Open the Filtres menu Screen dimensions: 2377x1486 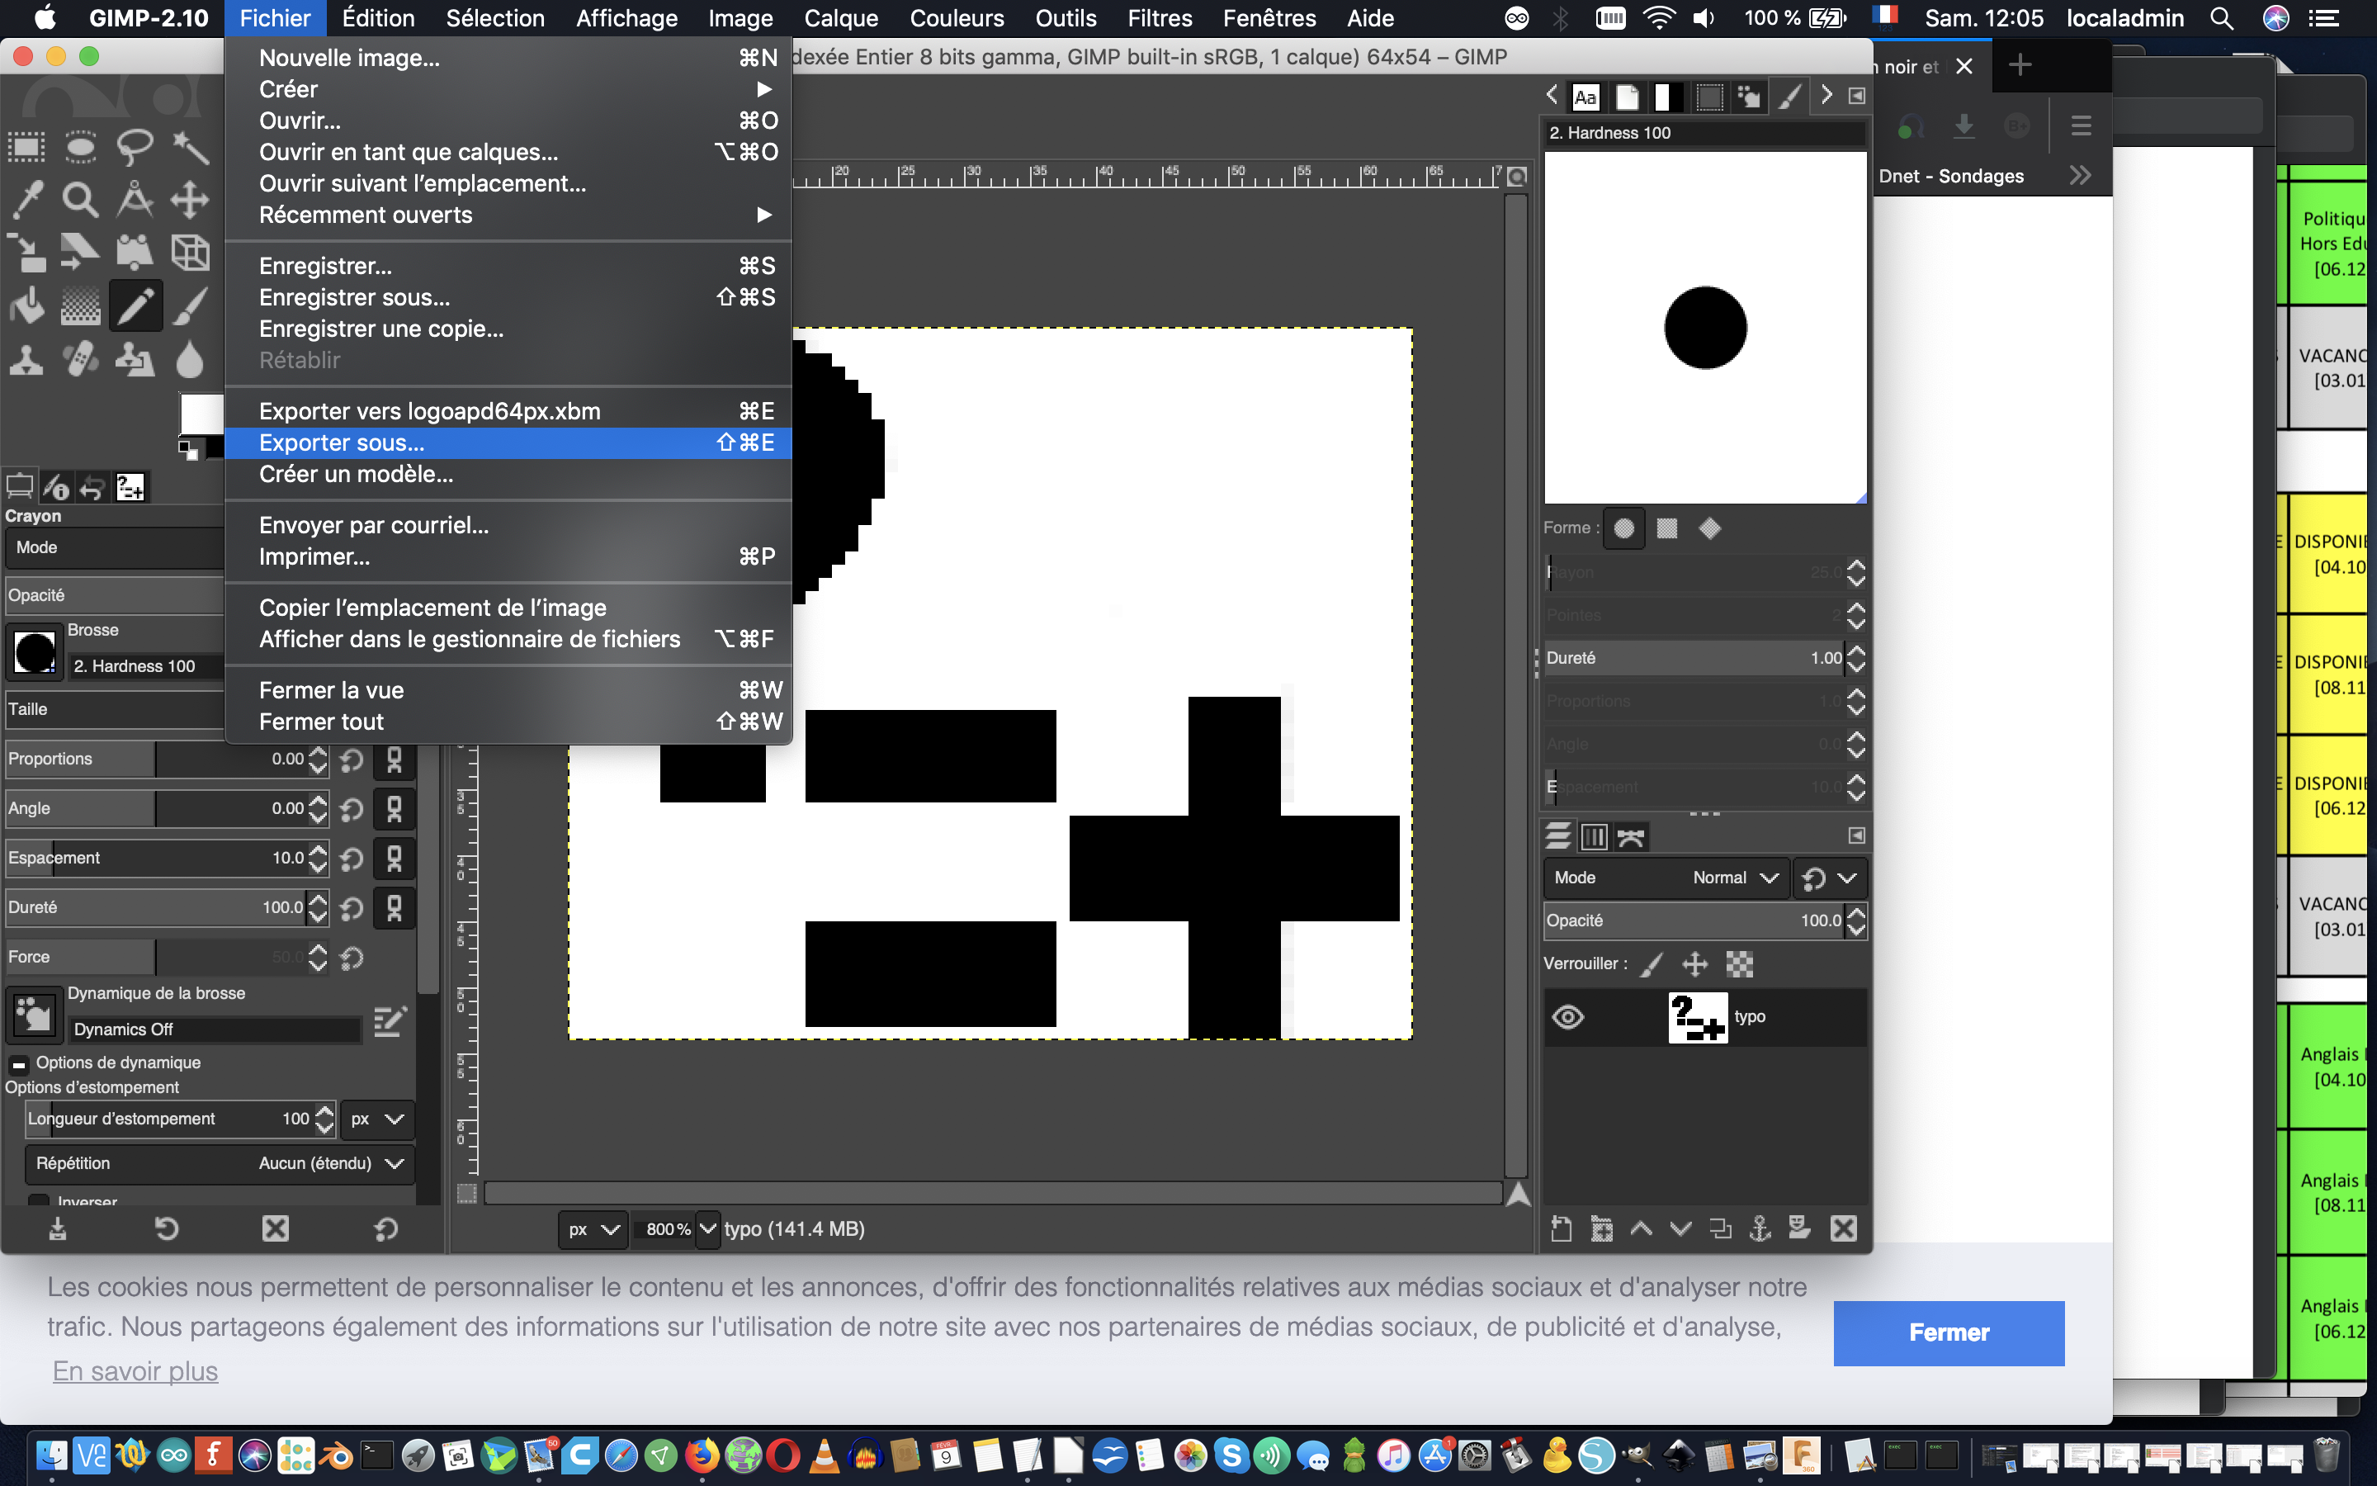(x=1158, y=17)
